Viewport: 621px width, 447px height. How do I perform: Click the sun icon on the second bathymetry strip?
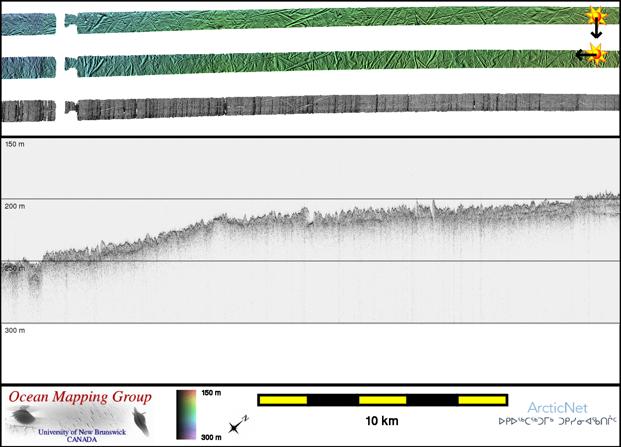597,54
